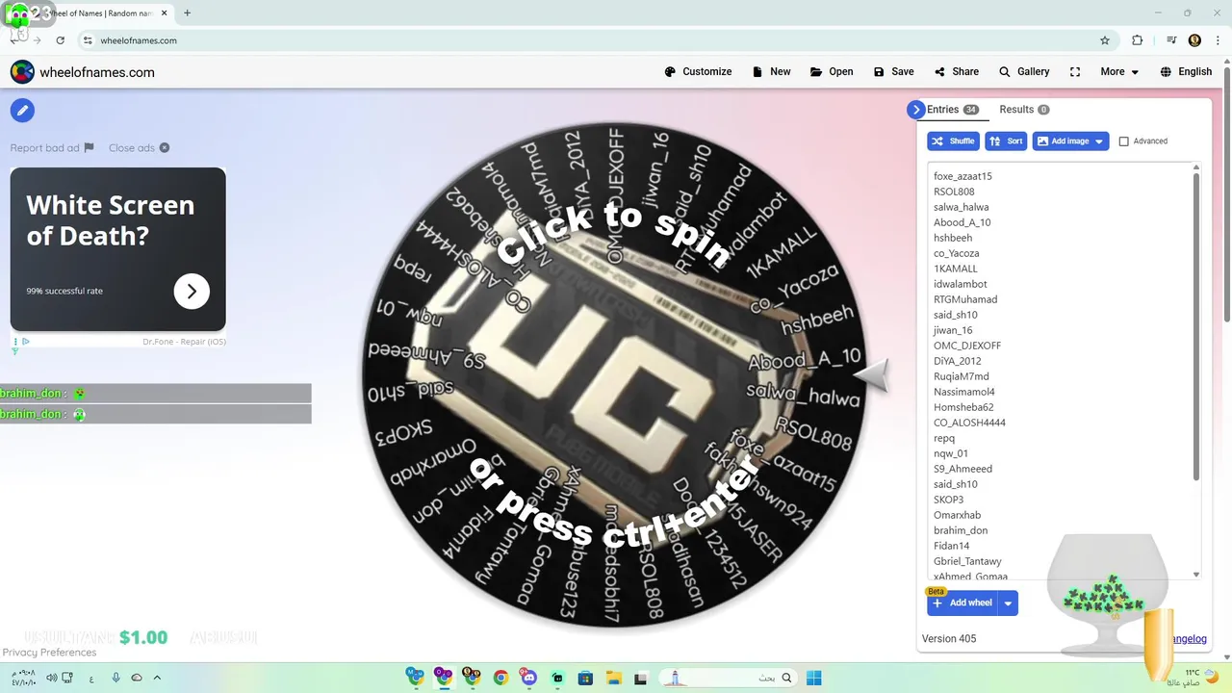Click the entry 1KAMALL in list
Image resolution: width=1232 pixels, height=693 pixels.
click(x=955, y=269)
